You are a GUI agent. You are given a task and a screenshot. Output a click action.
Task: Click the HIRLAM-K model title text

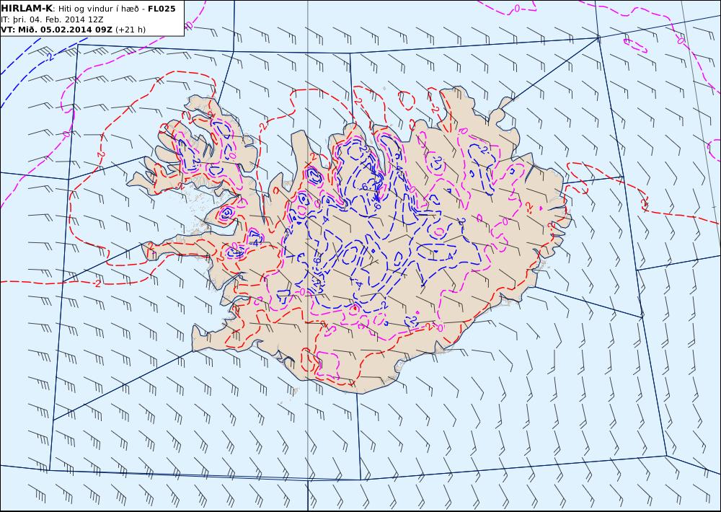coord(27,9)
